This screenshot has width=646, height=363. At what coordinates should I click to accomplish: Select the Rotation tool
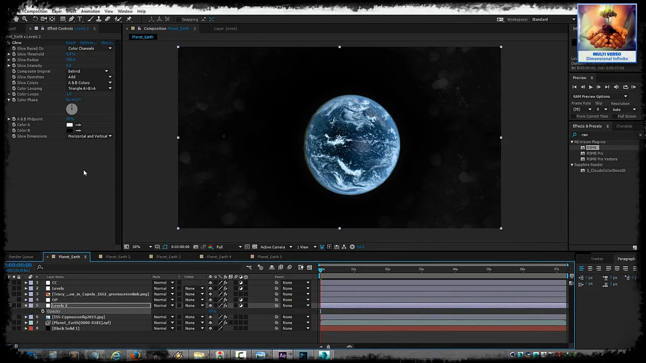pyautogui.click(x=35, y=19)
